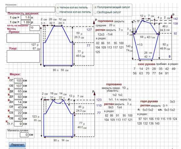Click inside the "Пряжа" text box
Viewport: 181px width, 149px height.
pyautogui.click(x=23, y=38)
